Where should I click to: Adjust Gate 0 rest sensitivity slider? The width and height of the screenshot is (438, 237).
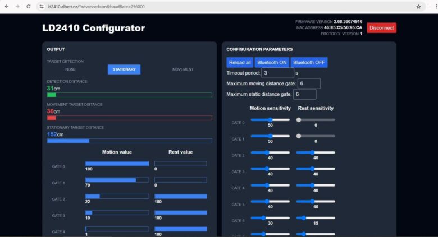point(316,120)
